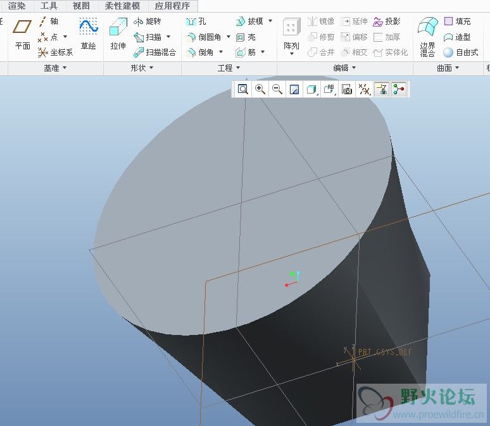
Task: Click the 合并 (Merge) tool
Action: click(320, 52)
